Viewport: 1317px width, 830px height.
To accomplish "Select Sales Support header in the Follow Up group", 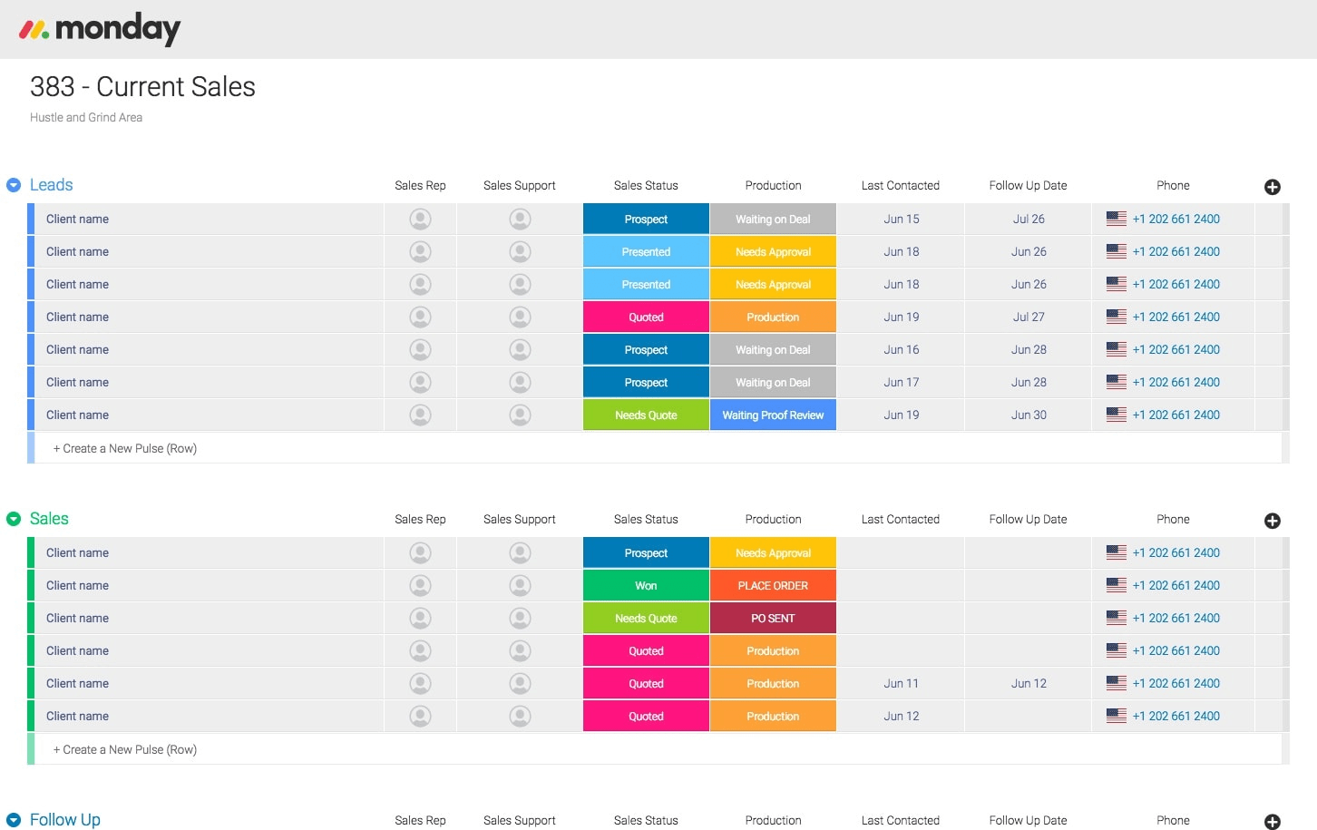I will 520,820.
